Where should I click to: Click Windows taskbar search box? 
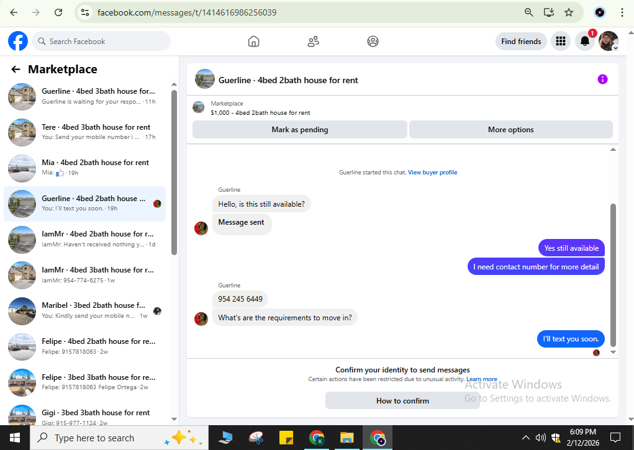click(x=119, y=438)
